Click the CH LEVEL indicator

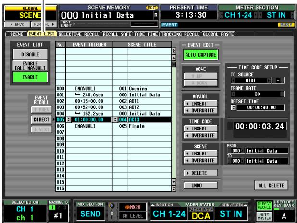tap(133, 216)
